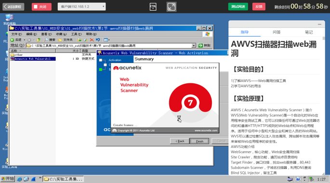Viewport: 330px width, 183px height.
Task: Click the green Back arrow in Explorer
Action: (12, 40)
